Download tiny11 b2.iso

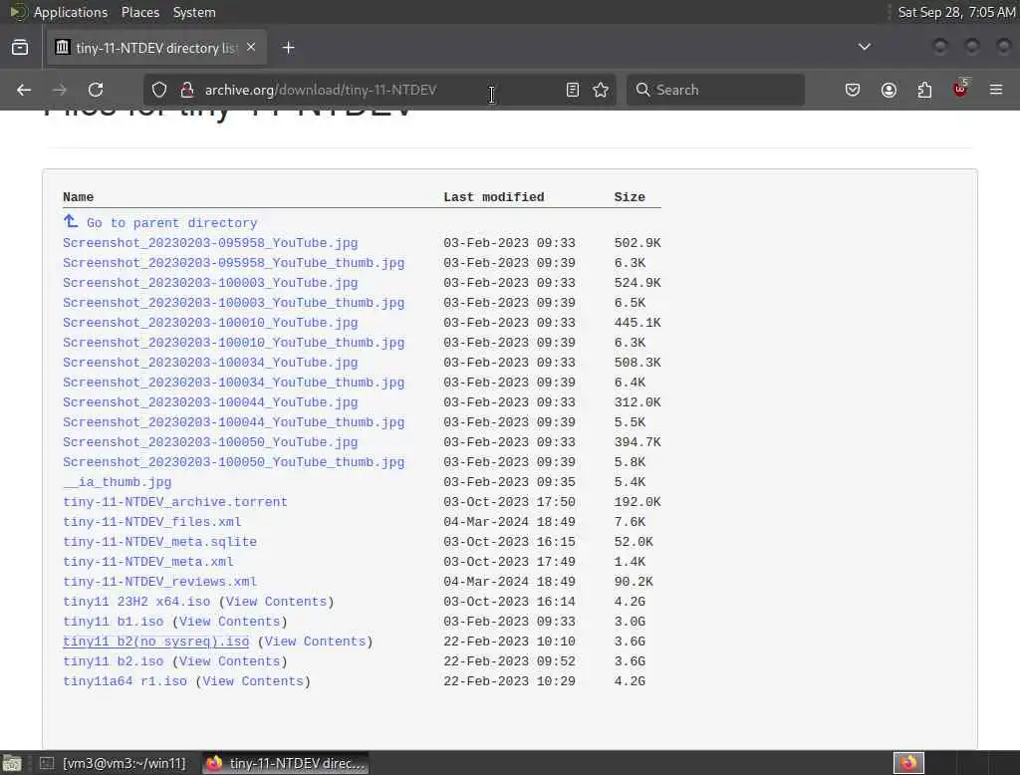114,661
